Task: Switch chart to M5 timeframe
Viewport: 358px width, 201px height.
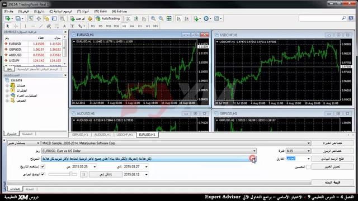Action: (101, 26)
